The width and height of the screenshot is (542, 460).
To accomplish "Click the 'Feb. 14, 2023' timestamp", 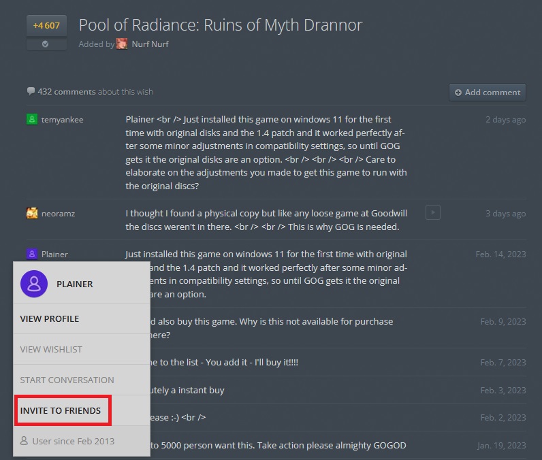I will pos(500,254).
